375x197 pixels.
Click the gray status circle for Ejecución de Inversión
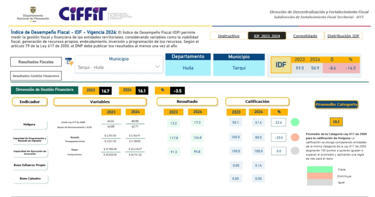(295, 151)
